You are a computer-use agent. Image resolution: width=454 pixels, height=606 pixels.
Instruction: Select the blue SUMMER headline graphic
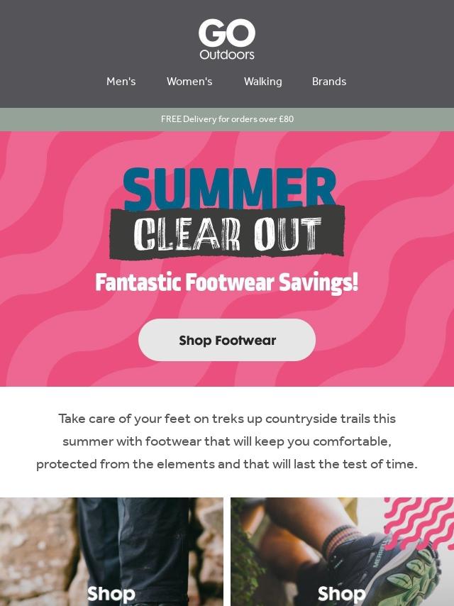point(230,188)
